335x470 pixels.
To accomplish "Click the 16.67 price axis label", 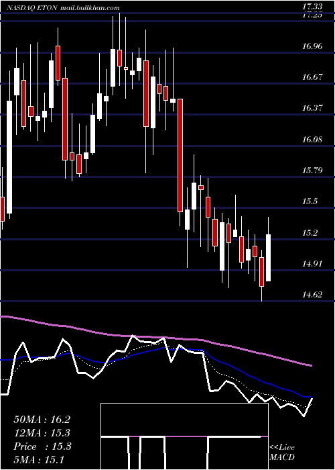I will click(312, 77).
